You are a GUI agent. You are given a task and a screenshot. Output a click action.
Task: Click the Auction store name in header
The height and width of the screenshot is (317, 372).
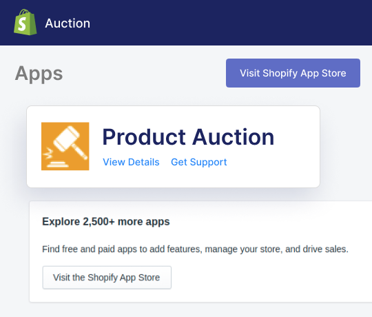pos(68,23)
